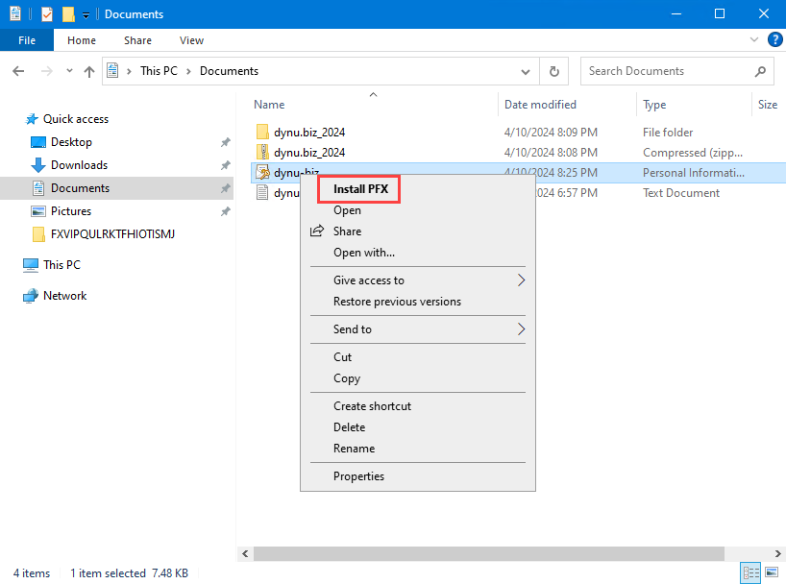Switch to the Share ribbon tab
Image resolution: width=786 pixels, height=584 pixels.
(x=137, y=40)
